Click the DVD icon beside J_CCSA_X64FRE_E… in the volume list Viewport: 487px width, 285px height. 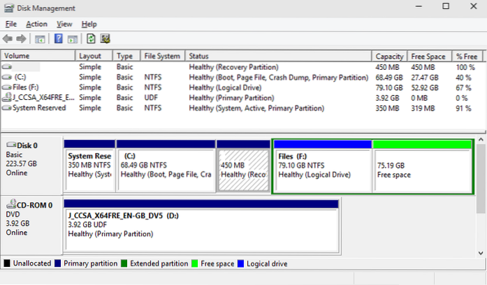(7, 98)
